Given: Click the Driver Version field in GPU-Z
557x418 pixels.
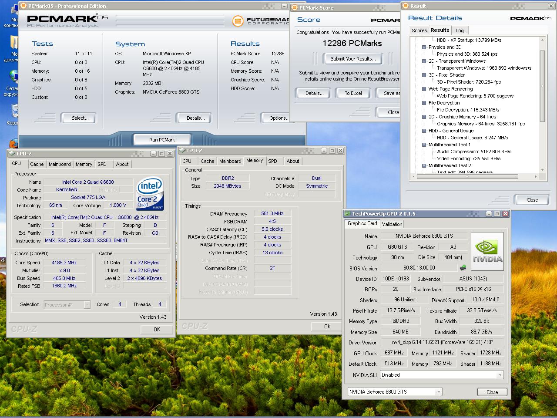Looking at the screenshot, I should click(442, 342).
